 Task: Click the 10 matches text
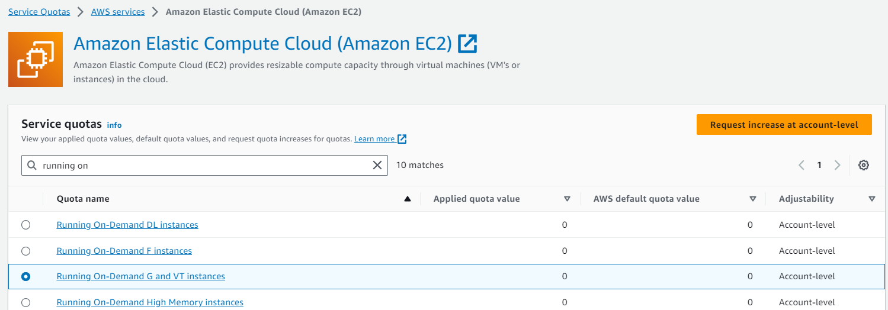419,166
